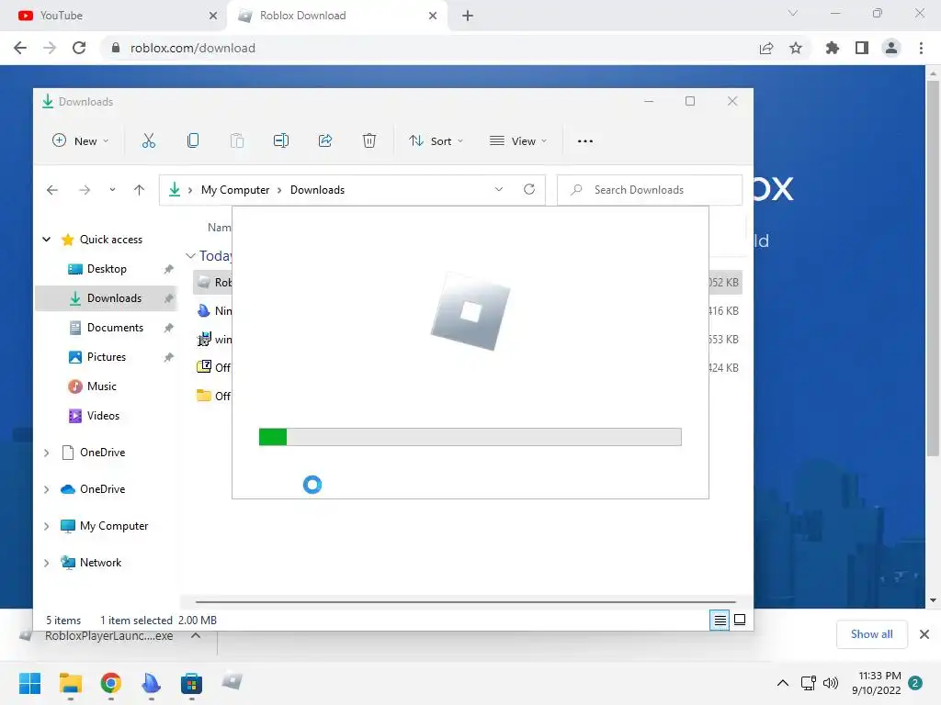Click My Computer in address breadcrumb
The width and height of the screenshot is (941, 705).
(235, 190)
